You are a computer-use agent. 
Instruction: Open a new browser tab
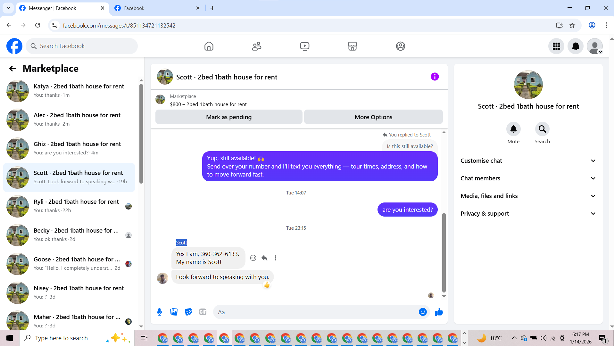[212, 8]
